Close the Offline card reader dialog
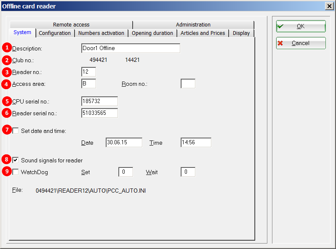This screenshot has height=249, width=336. click(x=329, y=6)
